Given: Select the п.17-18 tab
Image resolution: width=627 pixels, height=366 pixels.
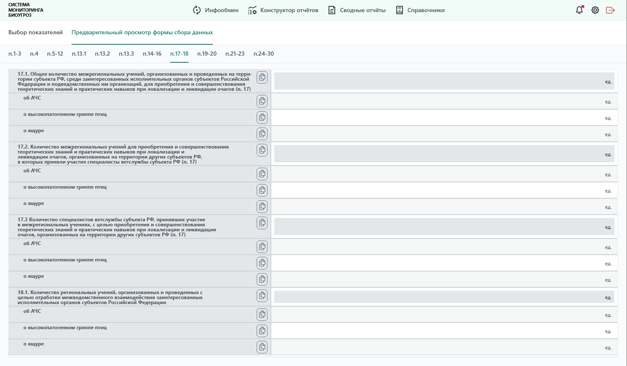Looking at the screenshot, I should (179, 54).
